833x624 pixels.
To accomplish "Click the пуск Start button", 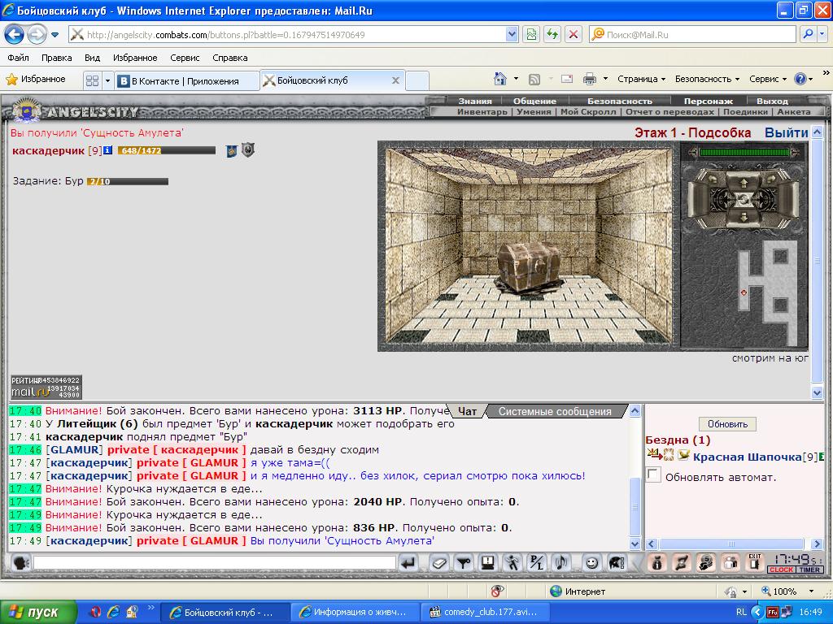I will pyautogui.click(x=38, y=612).
